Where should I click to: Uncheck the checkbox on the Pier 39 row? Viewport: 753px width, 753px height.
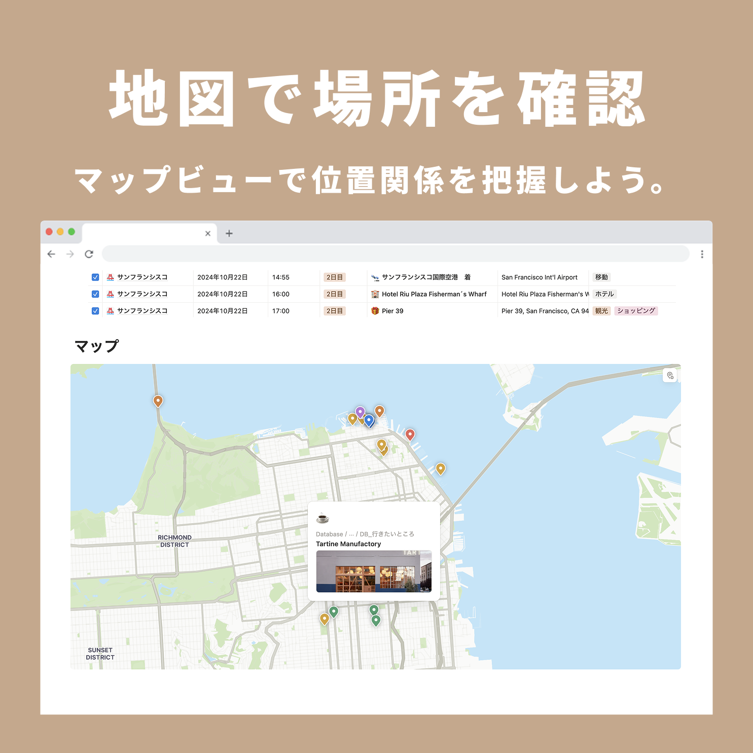pos(95,310)
